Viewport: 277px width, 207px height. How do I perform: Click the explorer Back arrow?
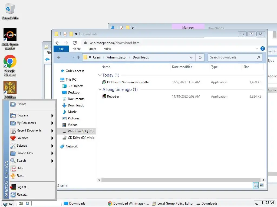click(59, 57)
